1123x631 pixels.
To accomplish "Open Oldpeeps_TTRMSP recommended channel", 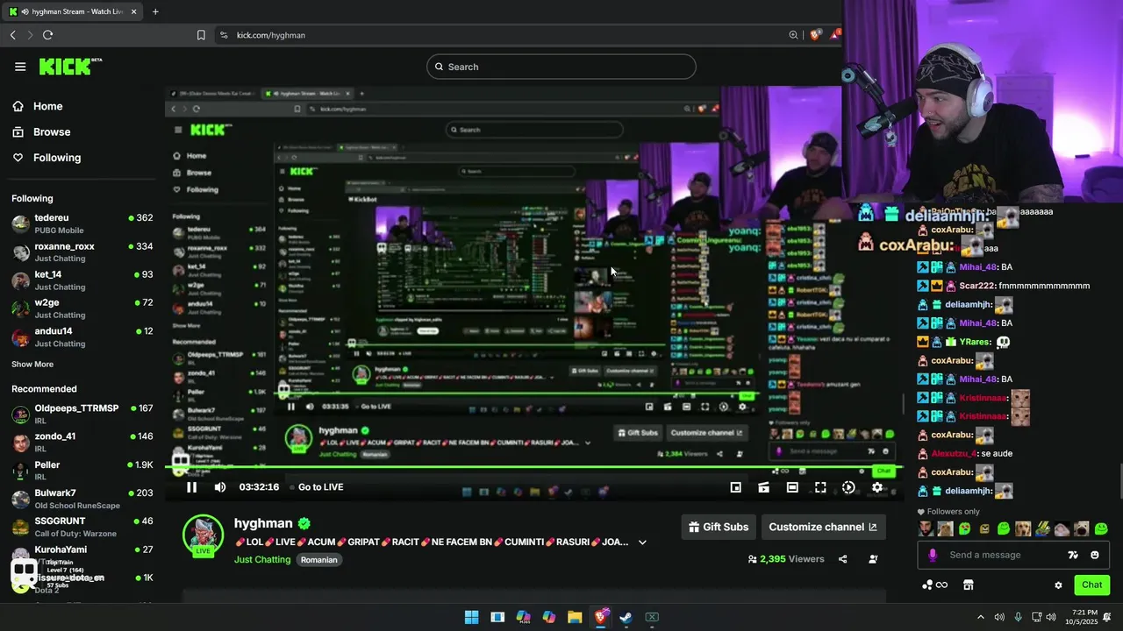I will (82, 415).
